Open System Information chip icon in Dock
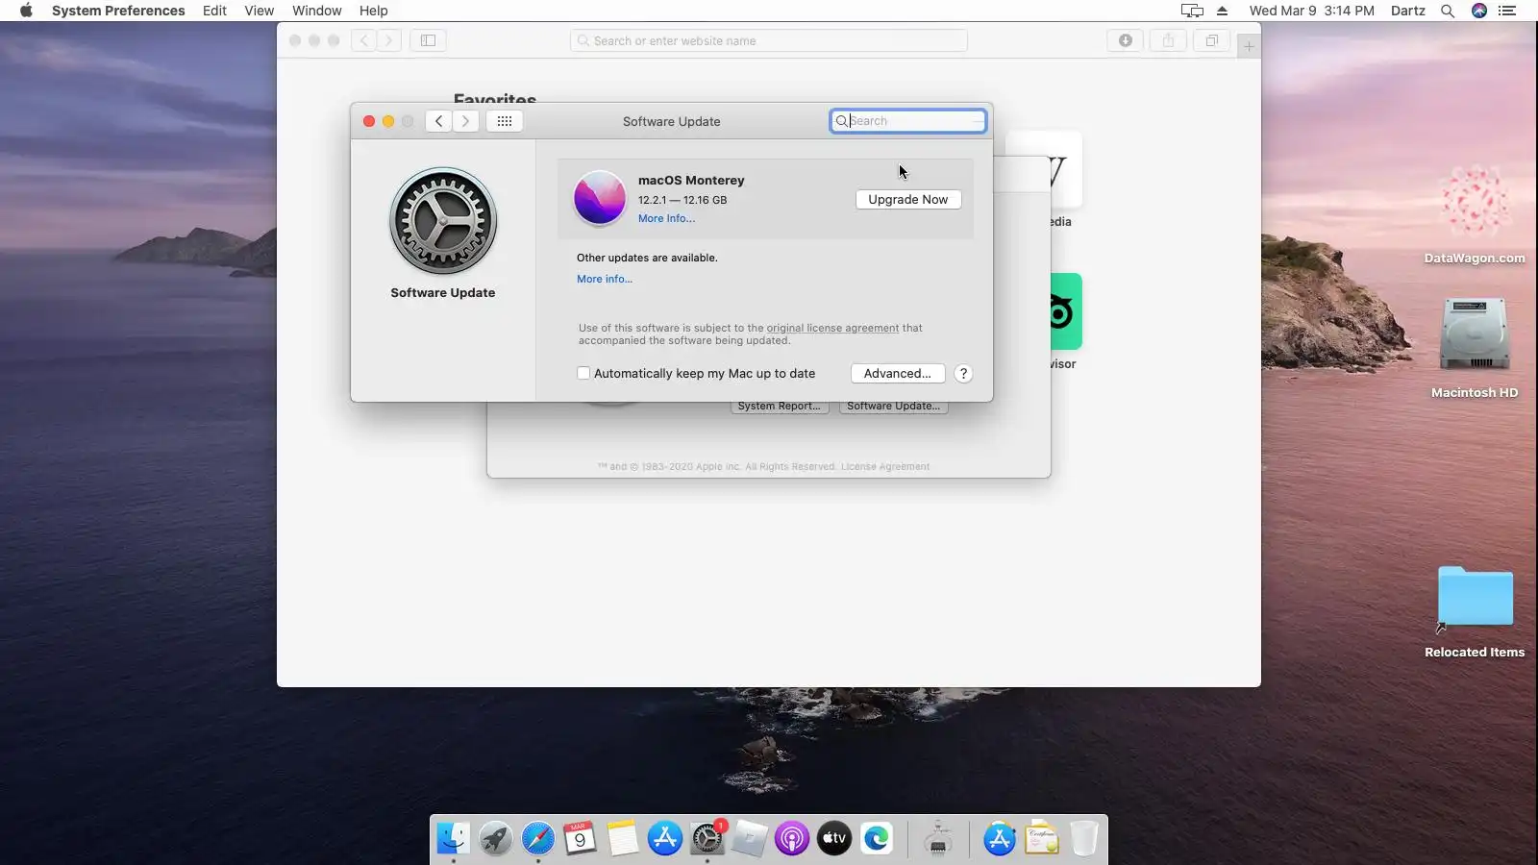 pyautogui.click(x=938, y=839)
